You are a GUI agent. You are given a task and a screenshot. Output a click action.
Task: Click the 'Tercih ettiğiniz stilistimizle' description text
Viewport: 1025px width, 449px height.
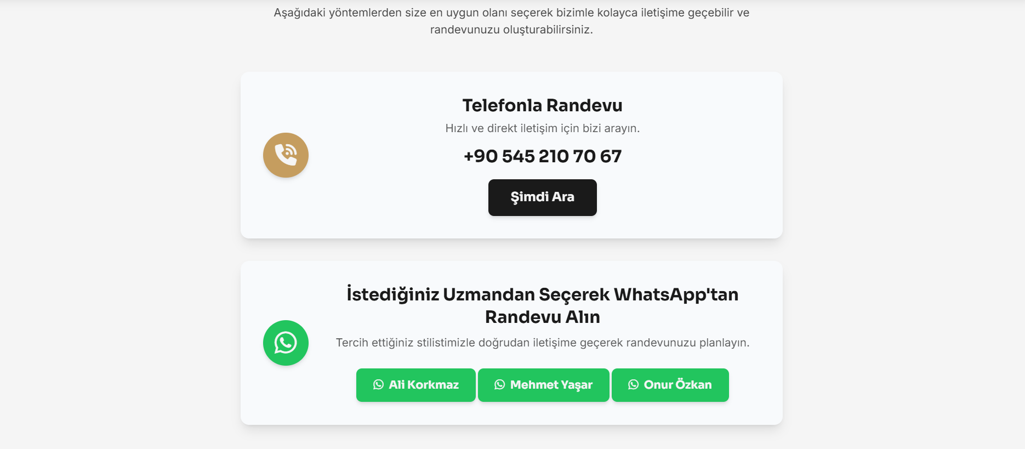(x=543, y=343)
